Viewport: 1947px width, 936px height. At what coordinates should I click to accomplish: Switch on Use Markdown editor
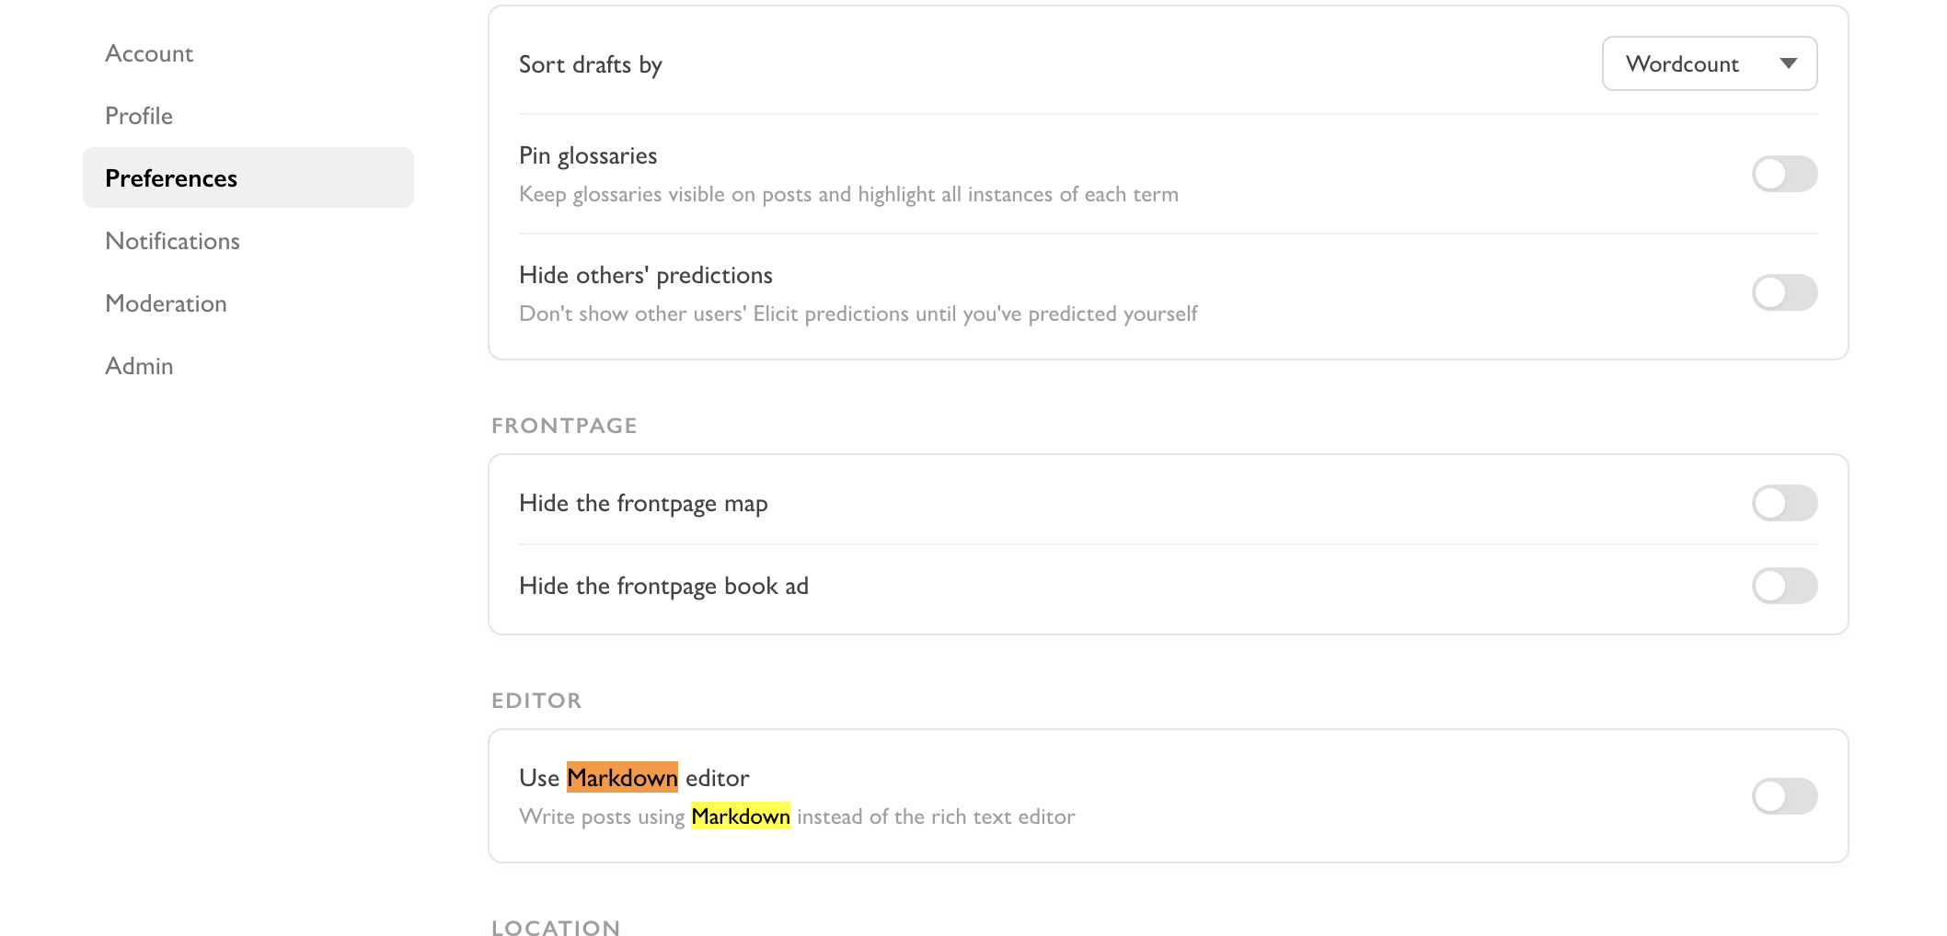click(1784, 796)
